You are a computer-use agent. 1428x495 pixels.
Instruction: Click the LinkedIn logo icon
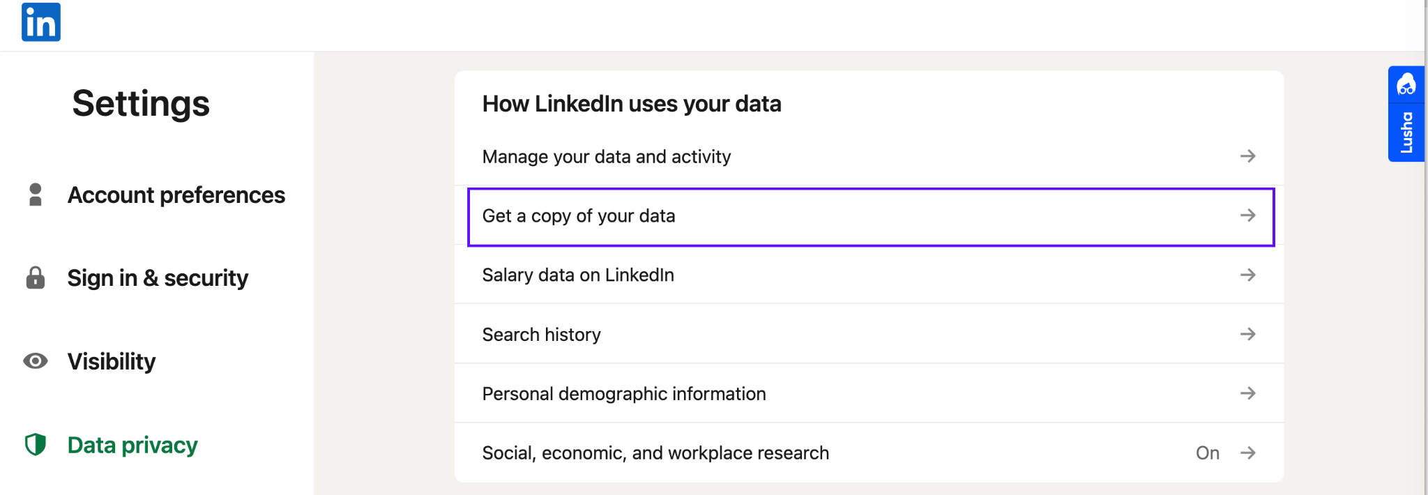click(40, 22)
